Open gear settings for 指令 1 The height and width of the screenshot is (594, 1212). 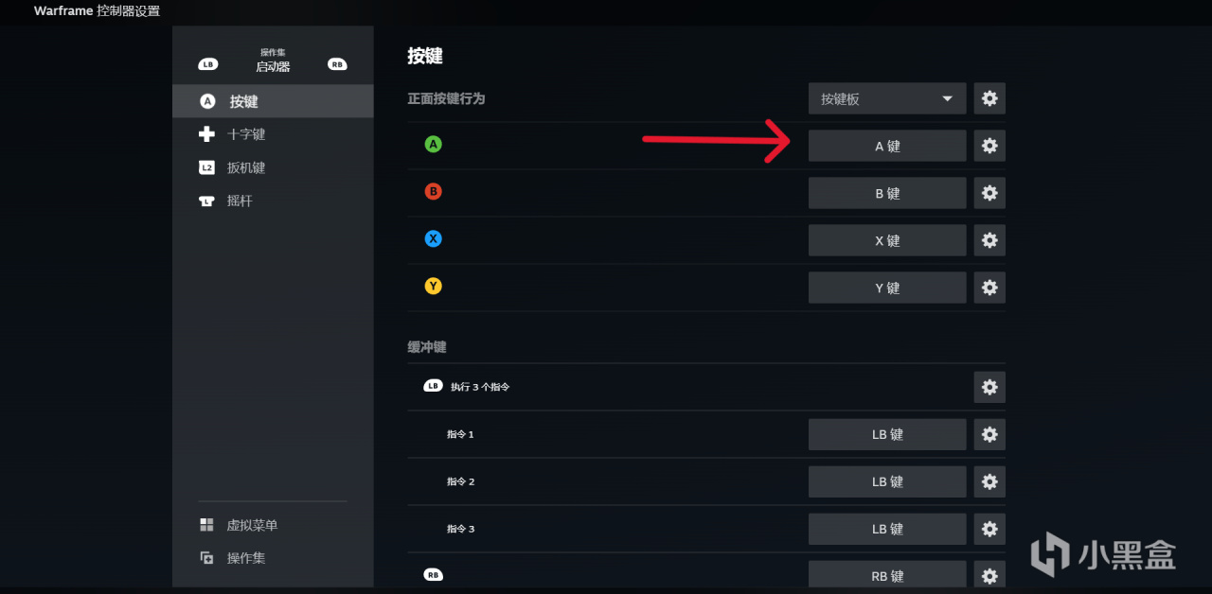point(989,434)
